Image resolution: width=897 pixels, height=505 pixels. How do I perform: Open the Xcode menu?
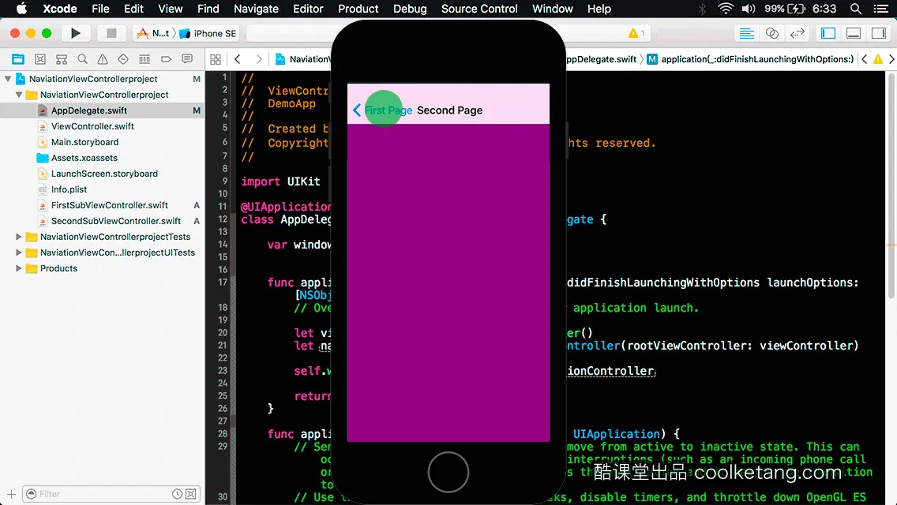click(x=60, y=9)
